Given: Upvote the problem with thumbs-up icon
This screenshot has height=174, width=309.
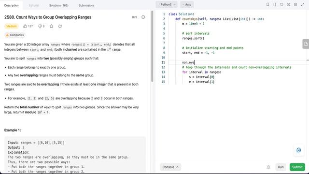Looking at the screenshot, I should point(25,26).
